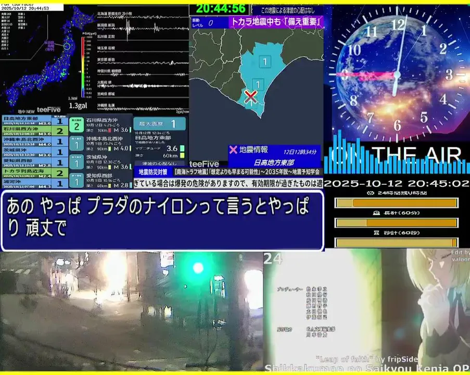Click the yellow square beside depth 60km
Image resolution: width=470 pixels, height=375 pixels.
tap(182, 155)
